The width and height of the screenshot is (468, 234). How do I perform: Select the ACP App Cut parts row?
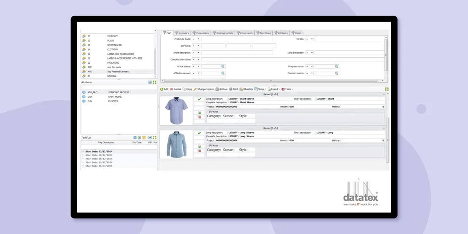(x=118, y=67)
